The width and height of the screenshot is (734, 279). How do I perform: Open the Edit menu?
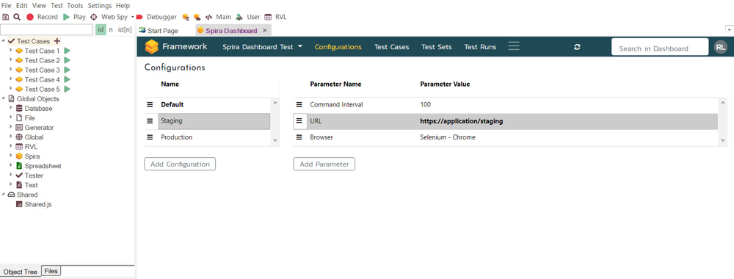21,6
